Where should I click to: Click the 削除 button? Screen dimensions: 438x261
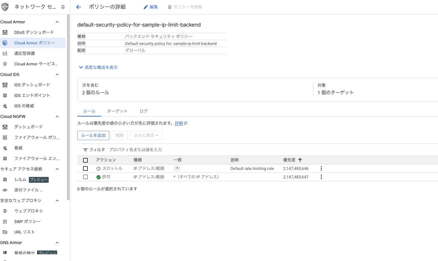(x=120, y=135)
